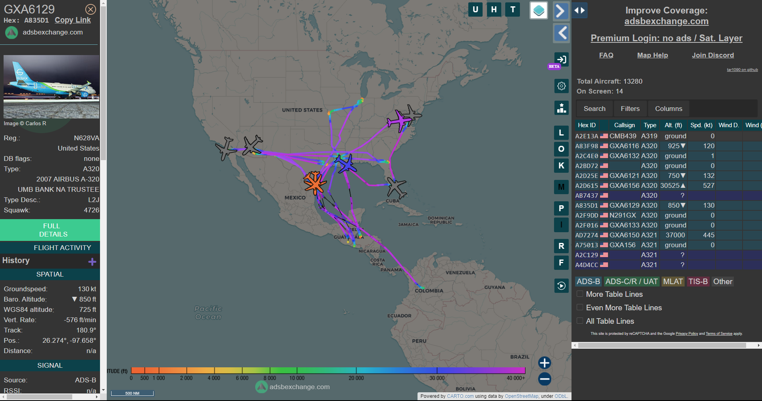
Task: Click the U toggle button on map
Action: pos(475,10)
